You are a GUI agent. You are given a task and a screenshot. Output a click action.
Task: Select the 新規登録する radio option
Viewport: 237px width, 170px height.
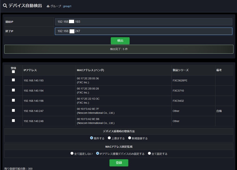[x=130, y=138]
